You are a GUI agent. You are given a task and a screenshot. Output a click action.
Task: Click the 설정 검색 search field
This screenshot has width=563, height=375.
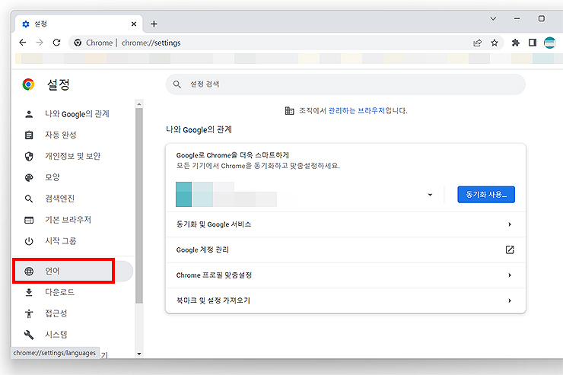click(345, 84)
